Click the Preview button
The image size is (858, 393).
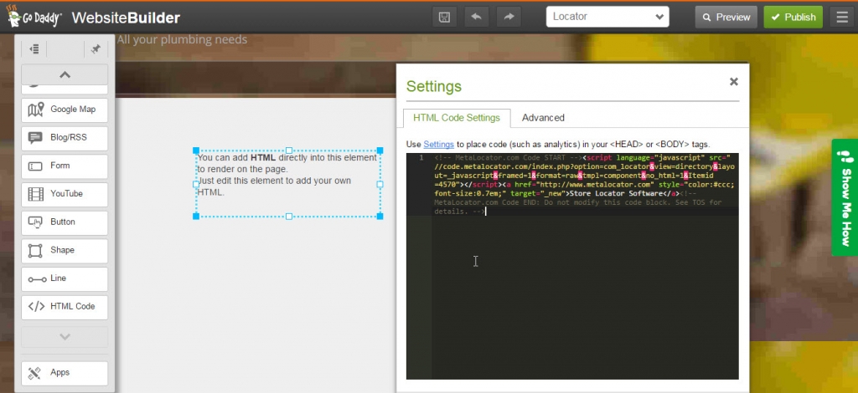pyautogui.click(x=726, y=17)
